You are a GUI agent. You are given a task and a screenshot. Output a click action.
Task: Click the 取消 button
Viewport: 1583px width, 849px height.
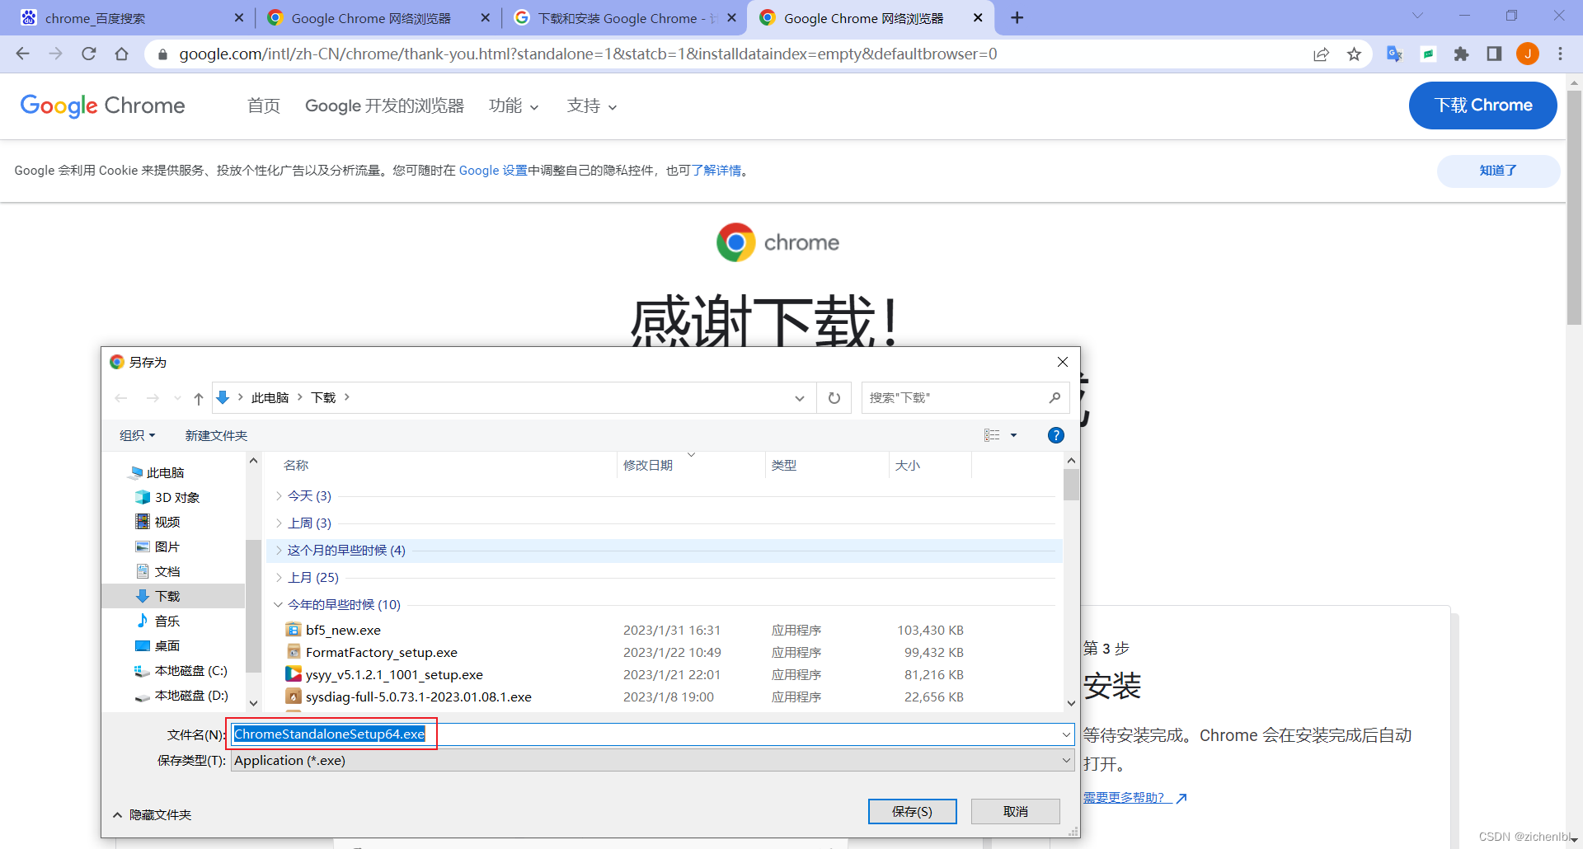(x=1016, y=812)
